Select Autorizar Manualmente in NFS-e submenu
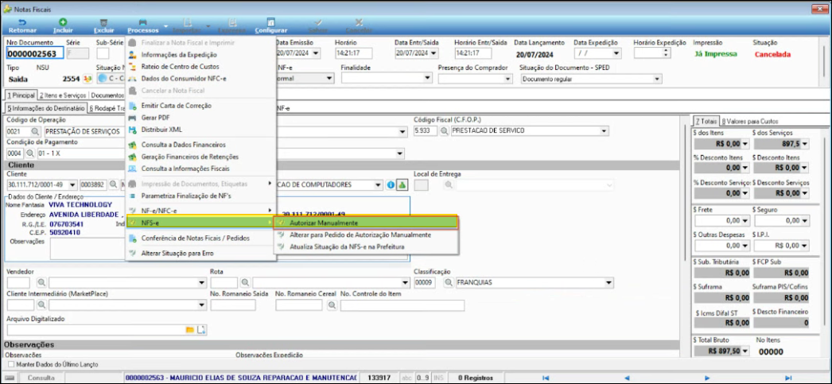Screen dimensions: 832x384 point(366,223)
